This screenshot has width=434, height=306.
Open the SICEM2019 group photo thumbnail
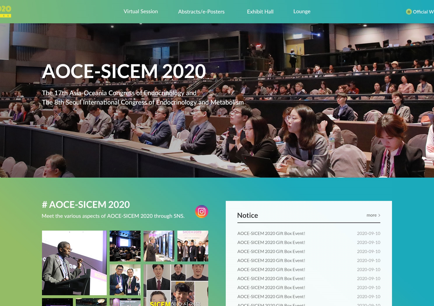click(x=193, y=246)
